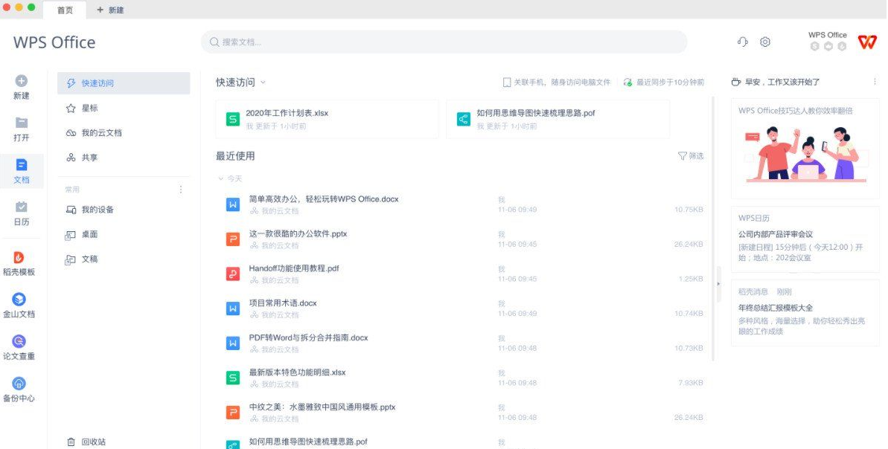
Task: Open 我的云文档 in navigation list
Action: pyautogui.click(x=124, y=133)
